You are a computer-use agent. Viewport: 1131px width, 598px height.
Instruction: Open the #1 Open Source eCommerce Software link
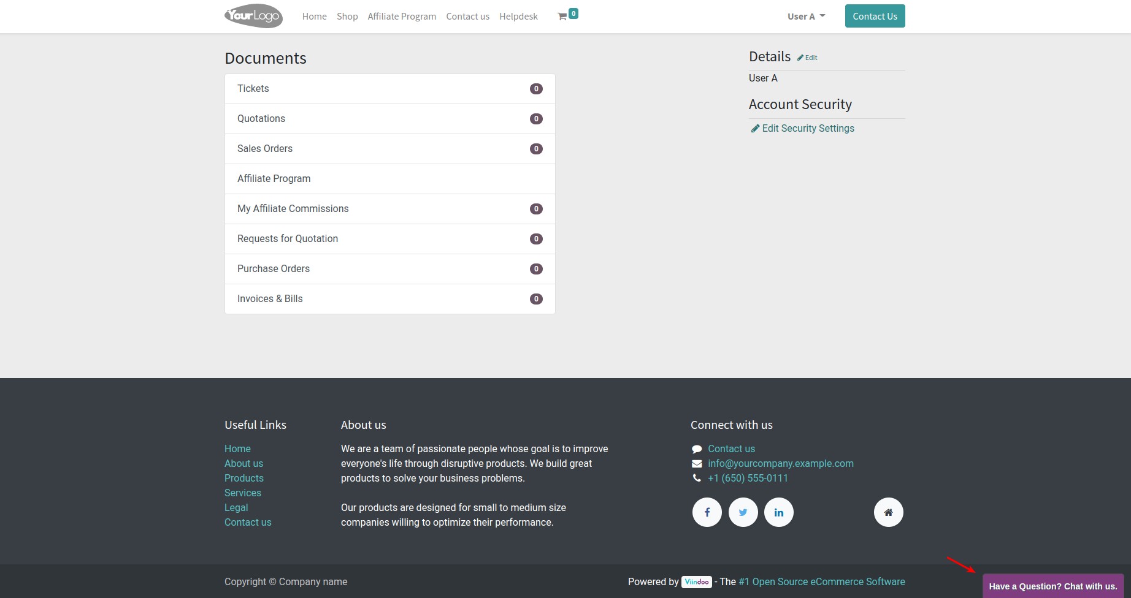coord(821,581)
